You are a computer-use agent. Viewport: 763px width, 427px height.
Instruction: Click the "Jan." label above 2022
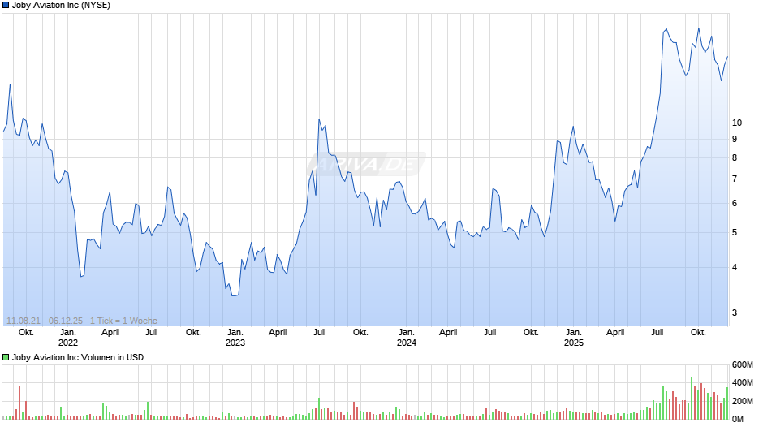pos(68,332)
